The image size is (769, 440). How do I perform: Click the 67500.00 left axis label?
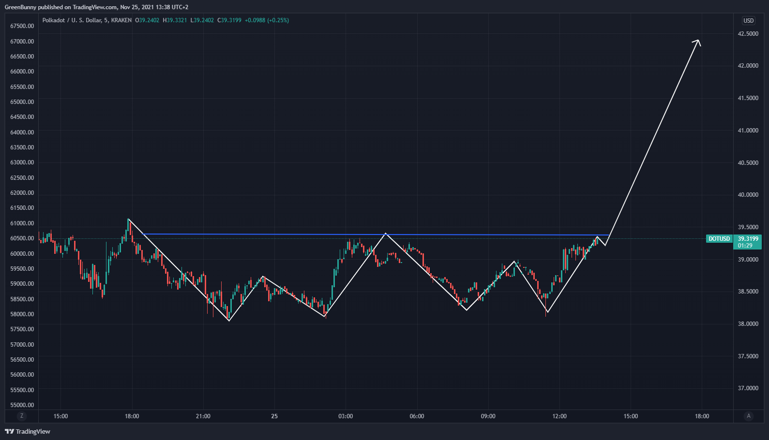pos(22,26)
